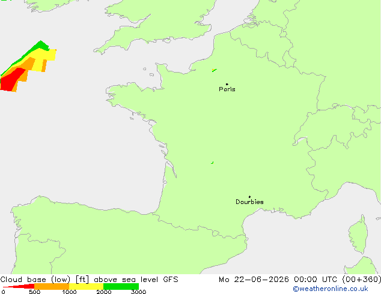Click the Dourbies location dot marker

pyautogui.click(x=249, y=197)
